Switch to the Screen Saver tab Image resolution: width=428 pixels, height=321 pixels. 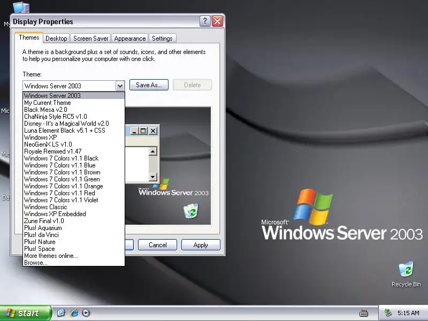(90, 39)
